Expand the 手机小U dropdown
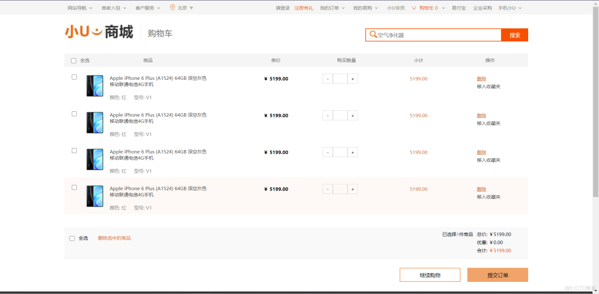 [509, 8]
